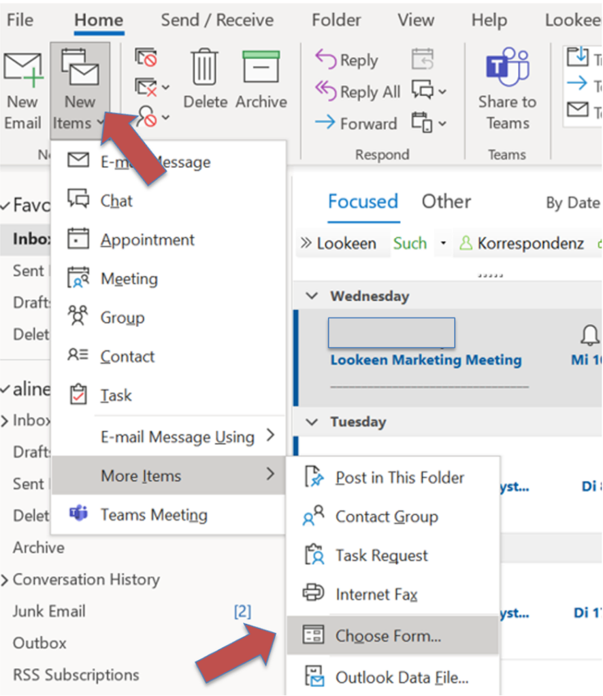Collapse the Tuesday message group
The image size is (603, 696).
(312, 422)
